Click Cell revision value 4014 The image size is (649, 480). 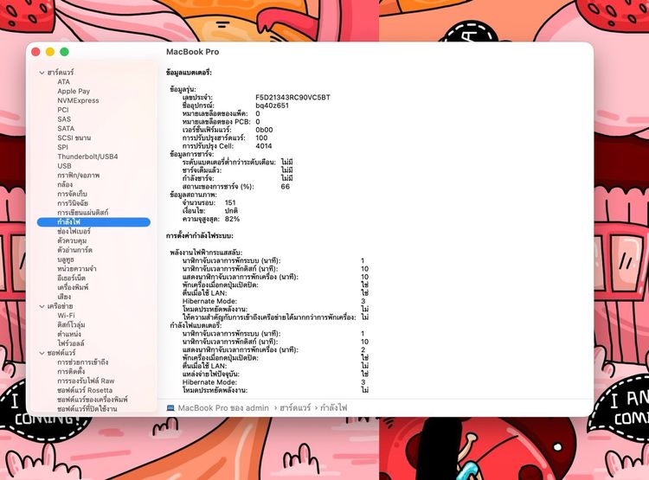pyautogui.click(x=264, y=146)
